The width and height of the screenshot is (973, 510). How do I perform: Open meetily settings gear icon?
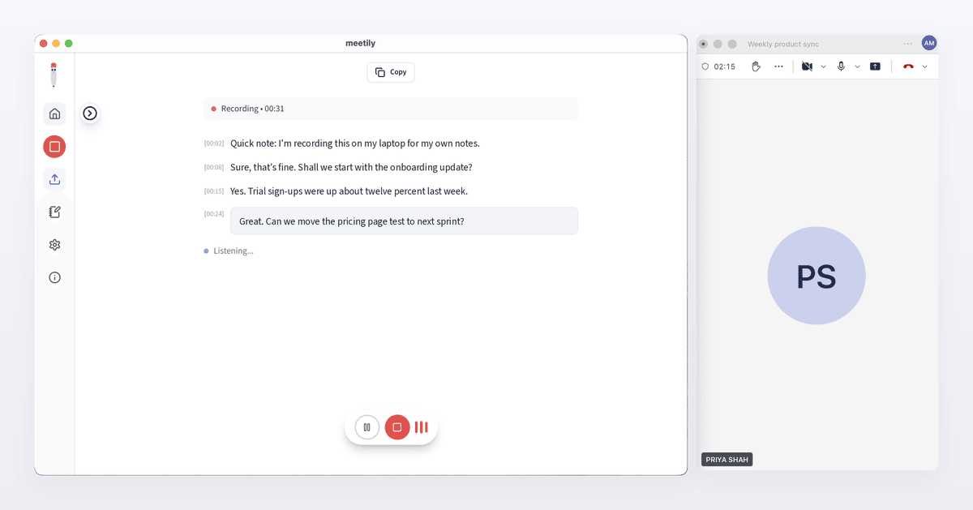(54, 245)
